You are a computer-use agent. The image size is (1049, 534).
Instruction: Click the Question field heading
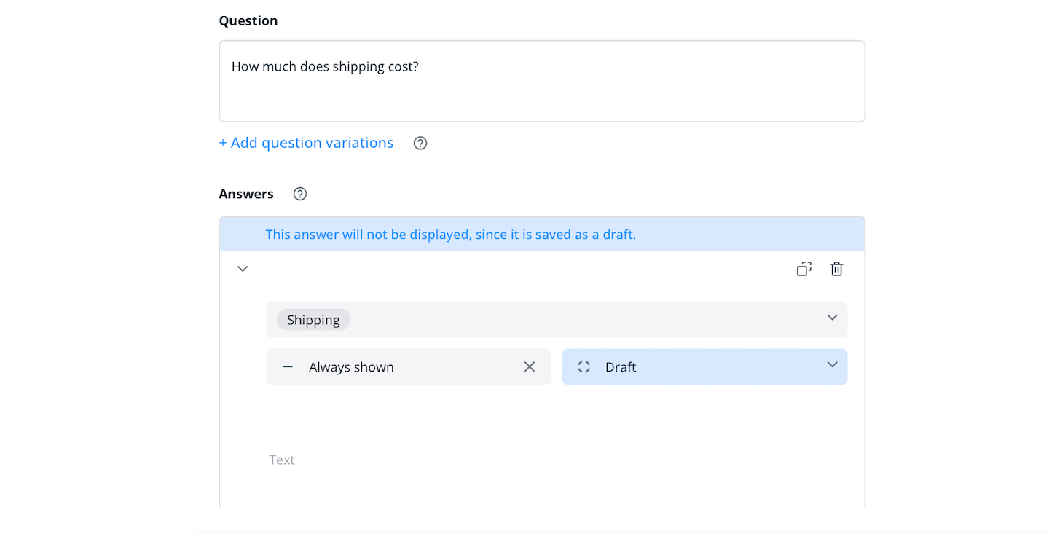(248, 21)
